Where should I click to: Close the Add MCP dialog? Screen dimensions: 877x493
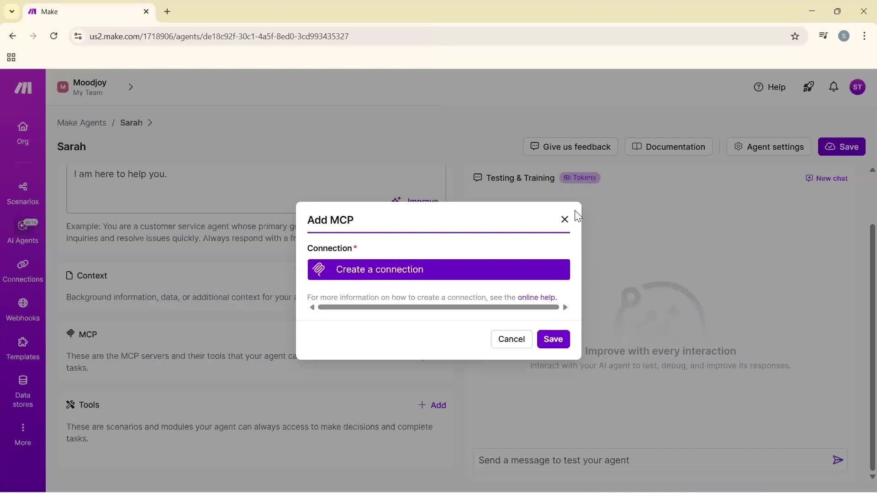pos(565,220)
